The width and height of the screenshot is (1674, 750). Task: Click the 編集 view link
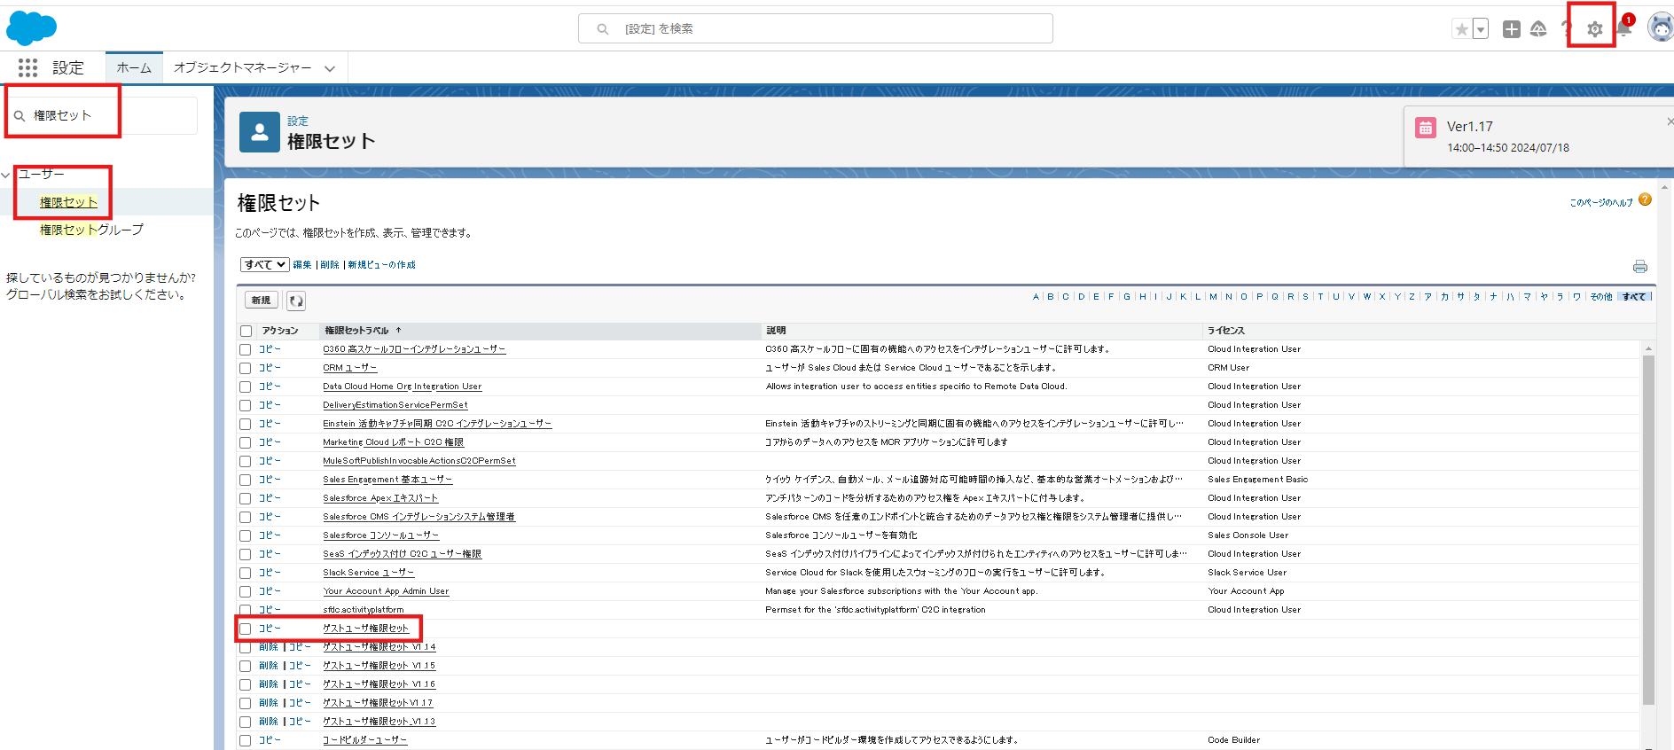point(302,265)
